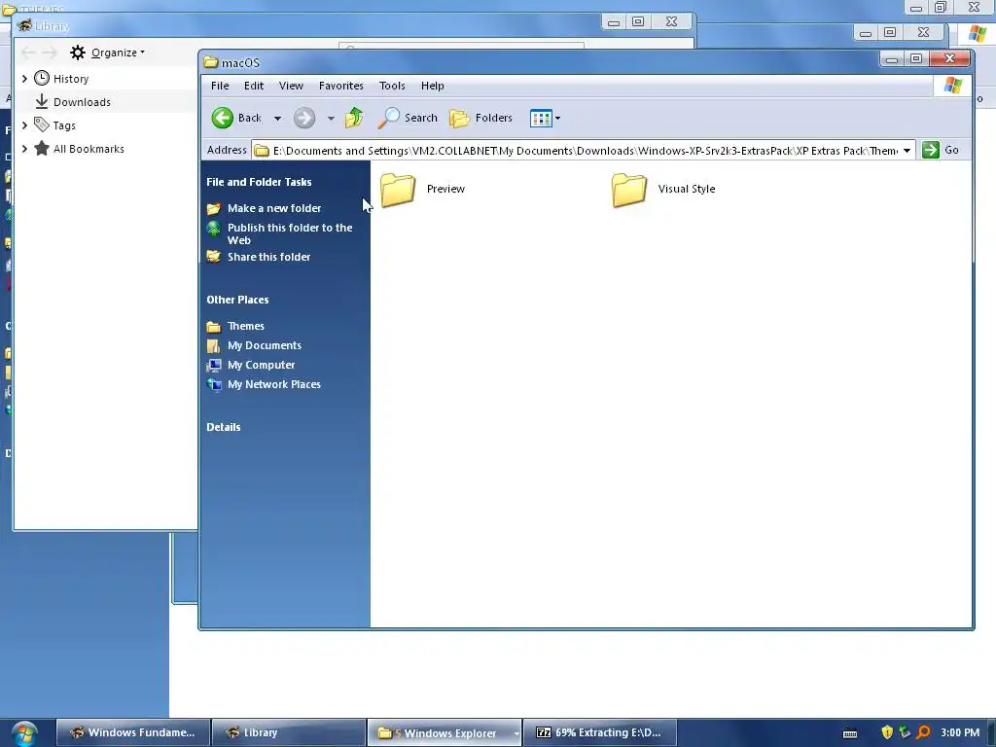Open My Documents from Other Places

(265, 345)
